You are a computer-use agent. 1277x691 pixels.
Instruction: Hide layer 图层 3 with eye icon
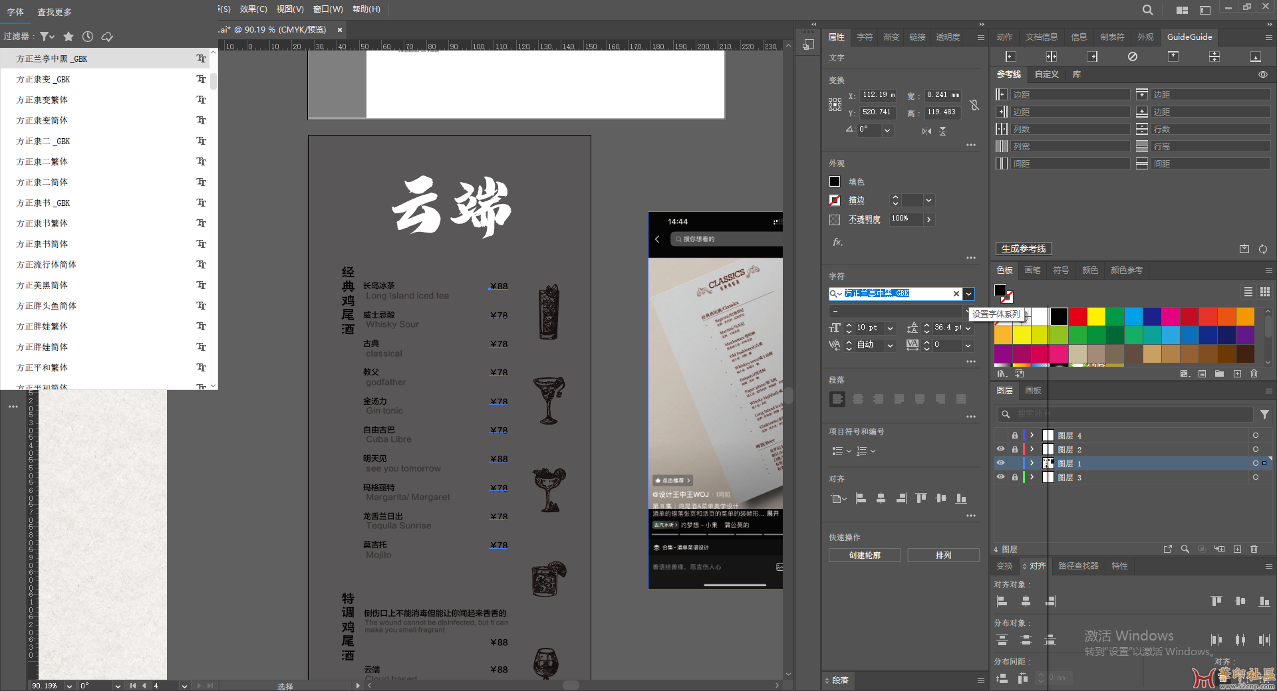pyautogui.click(x=1000, y=477)
